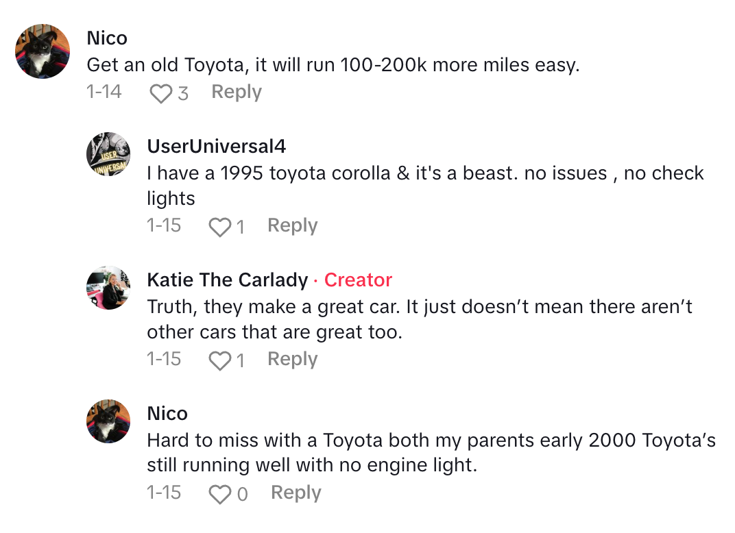Reply to Nico's engine light comment
735x533 pixels.
[296, 493]
